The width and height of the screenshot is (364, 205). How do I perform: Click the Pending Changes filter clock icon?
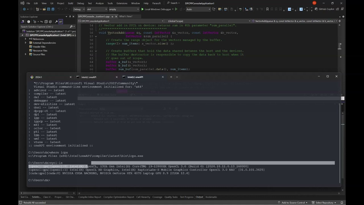click(35, 22)
